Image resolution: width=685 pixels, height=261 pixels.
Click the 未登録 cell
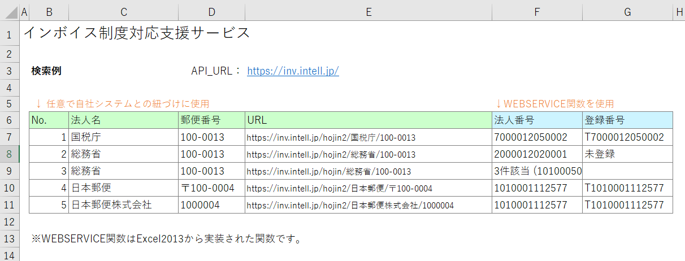click(627, 154)
